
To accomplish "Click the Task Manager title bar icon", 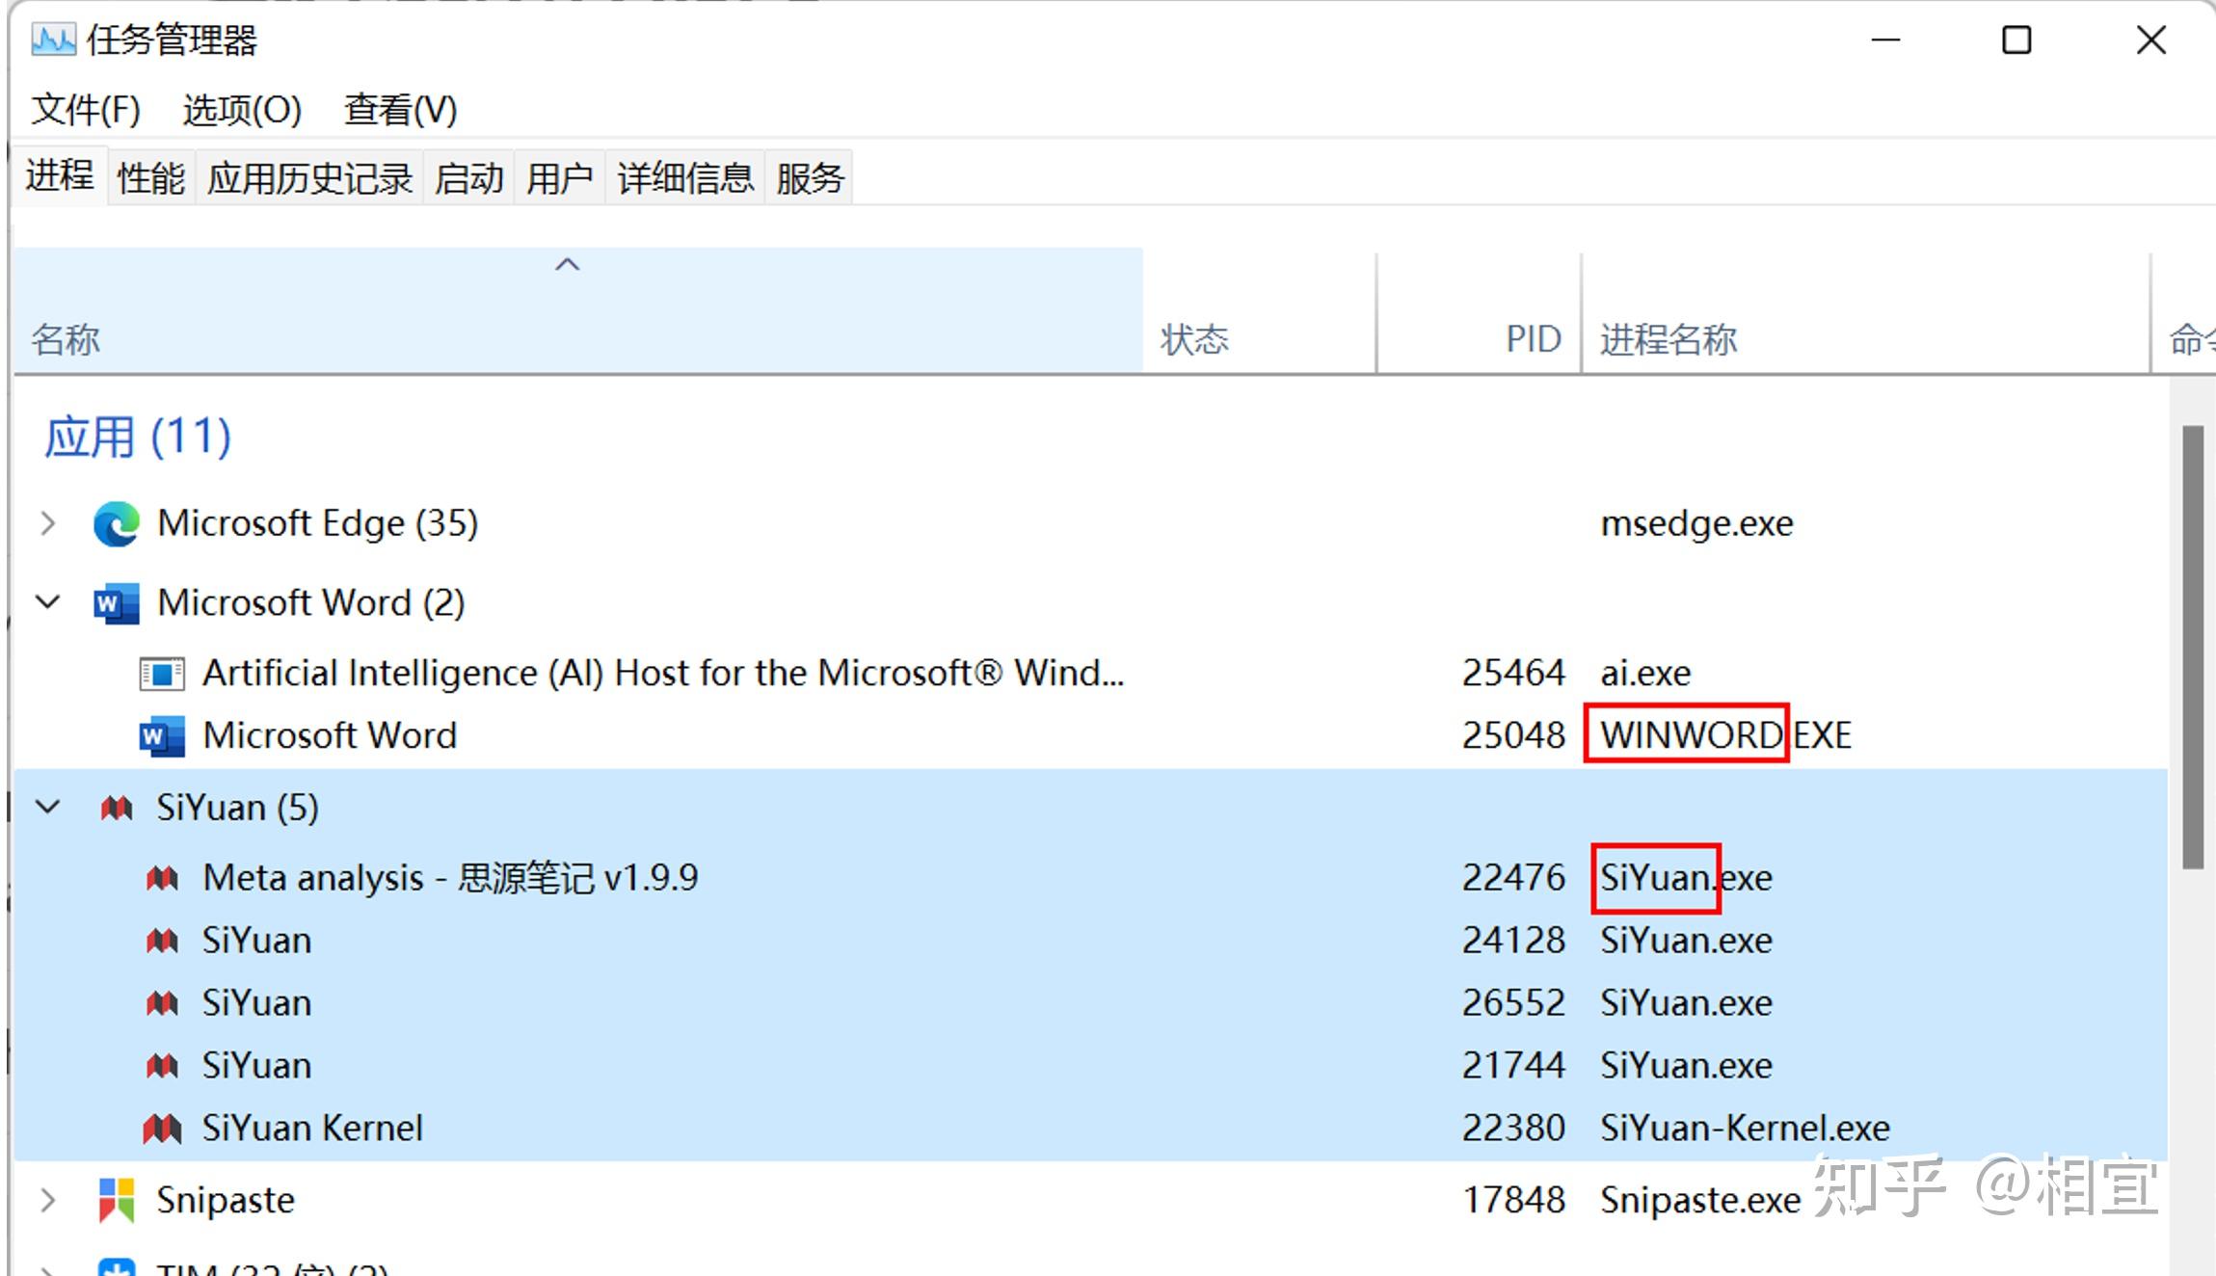I will tap(53, 40).
